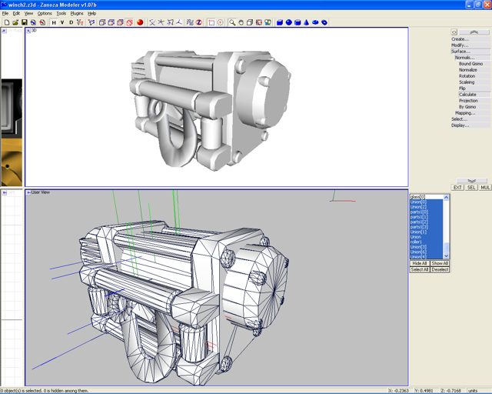Screen dimensions: 492x394
Task: Create a blue cylinder primitive
Action: point(298,22)
